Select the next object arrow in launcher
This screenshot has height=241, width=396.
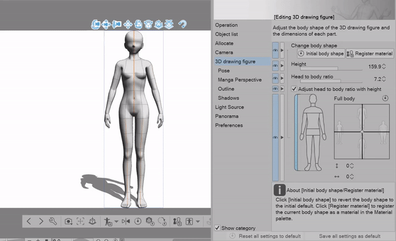click(x=41, y=221)
